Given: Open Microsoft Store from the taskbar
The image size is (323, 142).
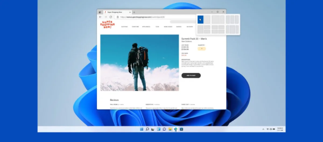Looking at the screenshot, I should (x=181, y=129).
